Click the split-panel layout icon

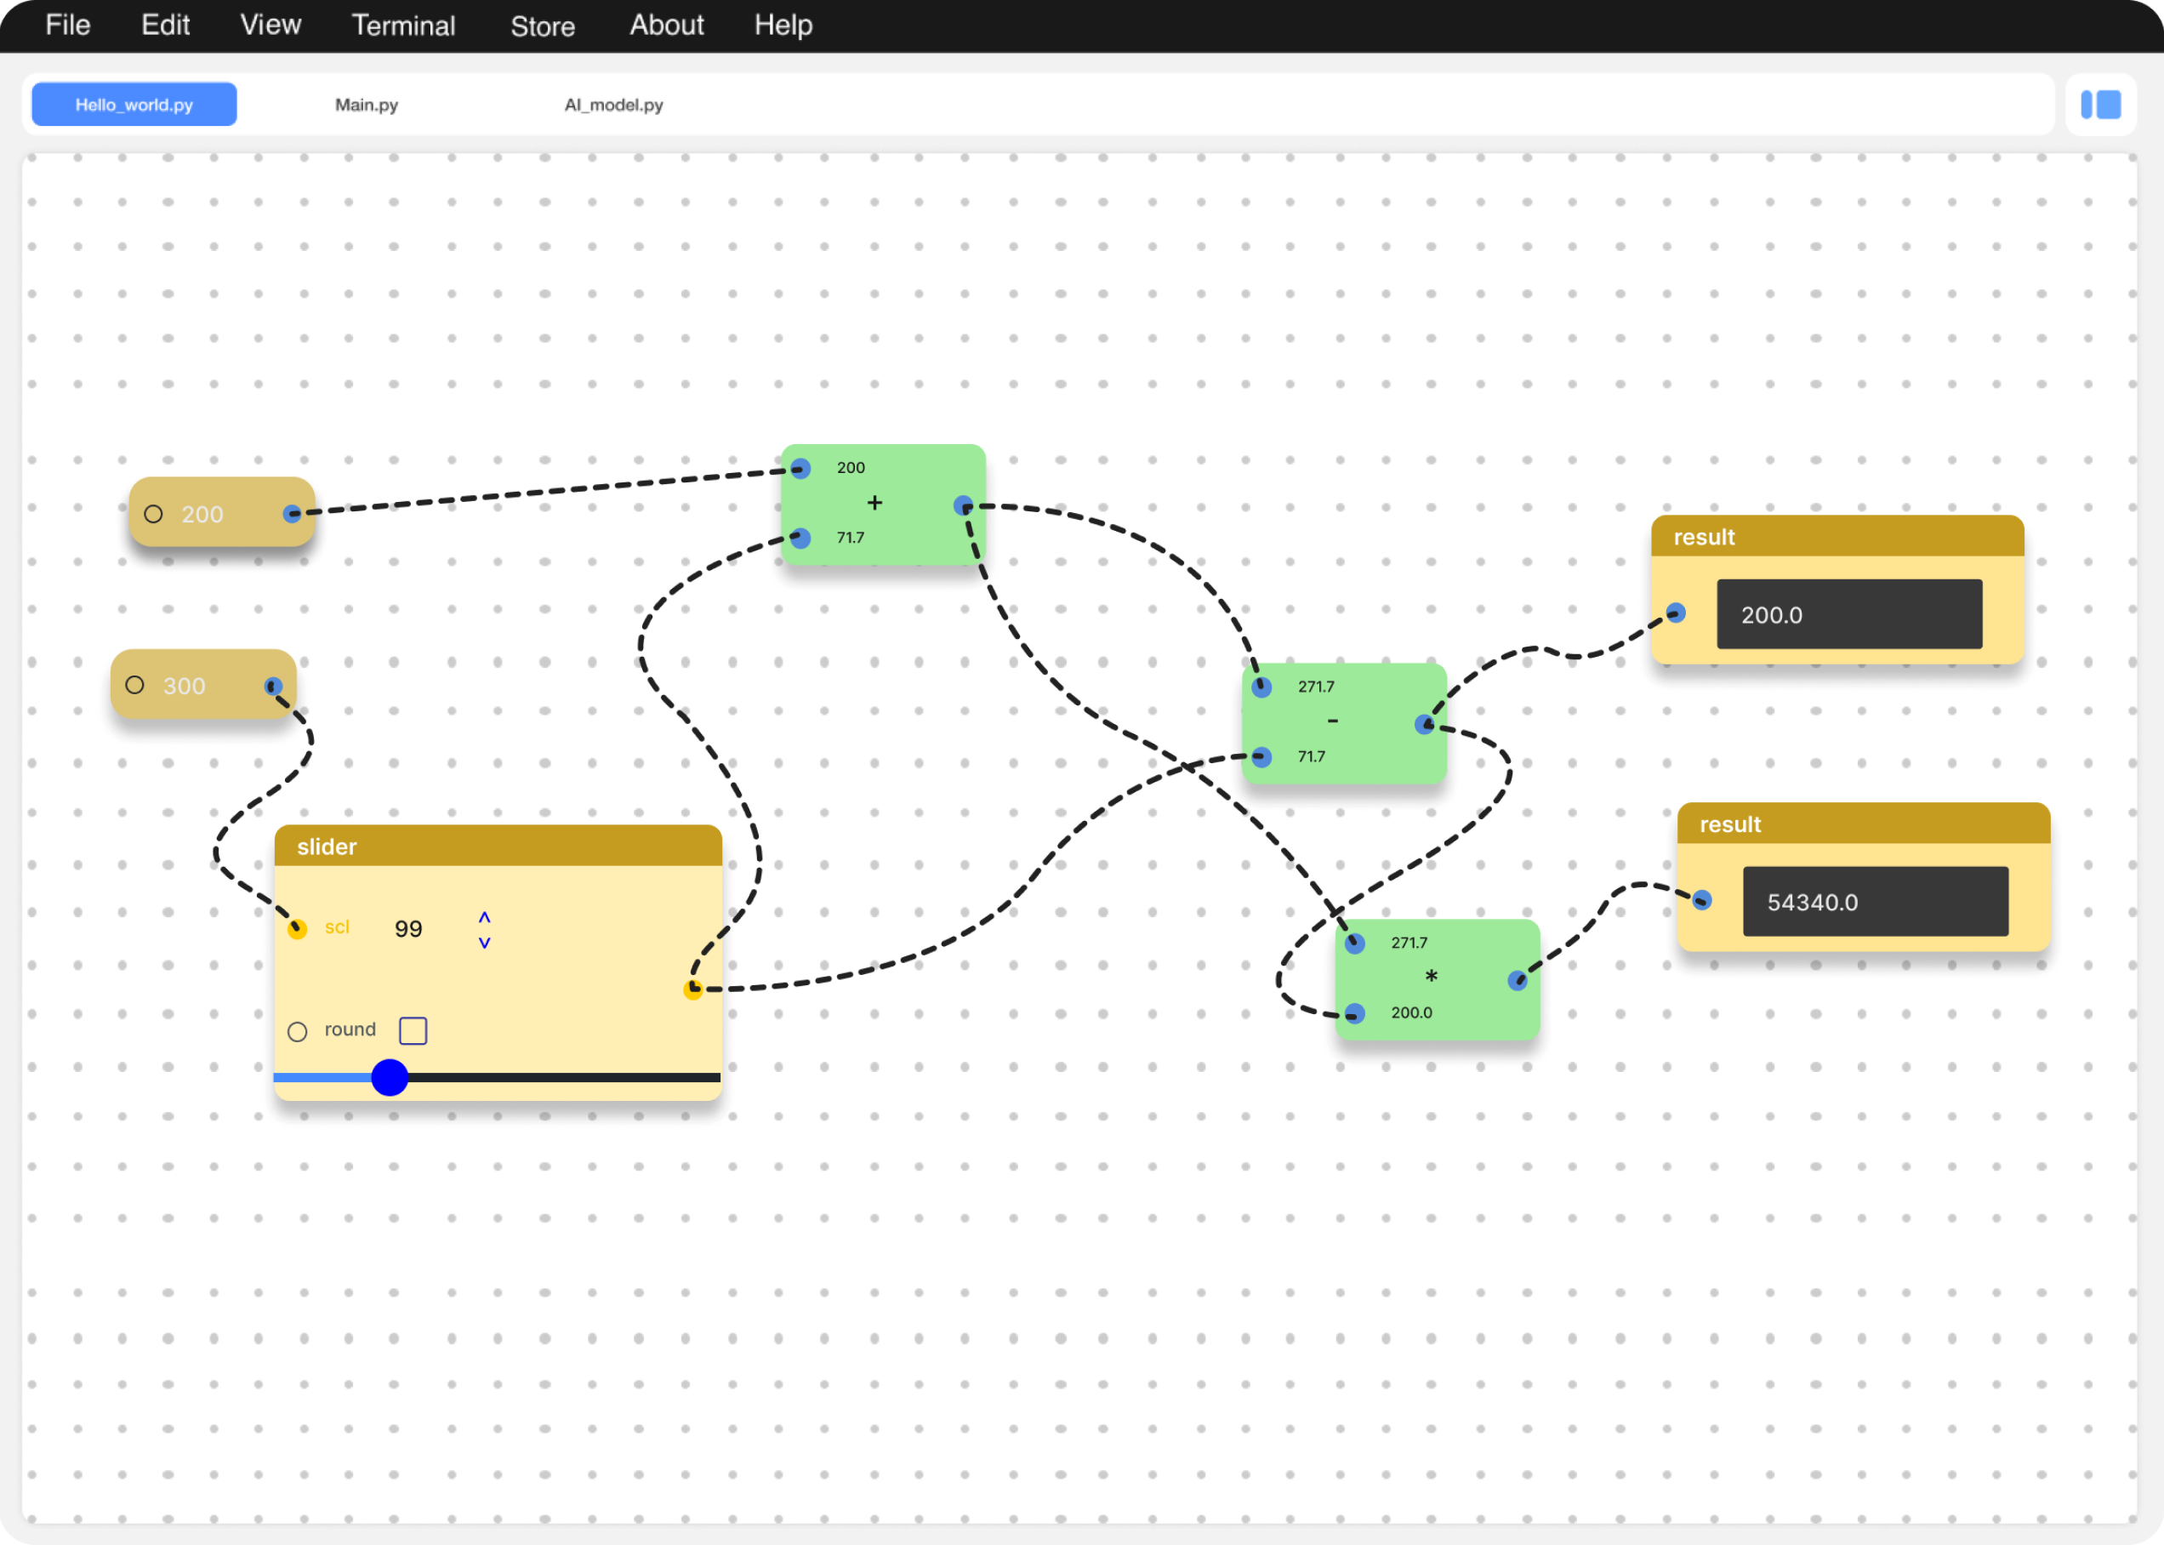(2100, 105)
